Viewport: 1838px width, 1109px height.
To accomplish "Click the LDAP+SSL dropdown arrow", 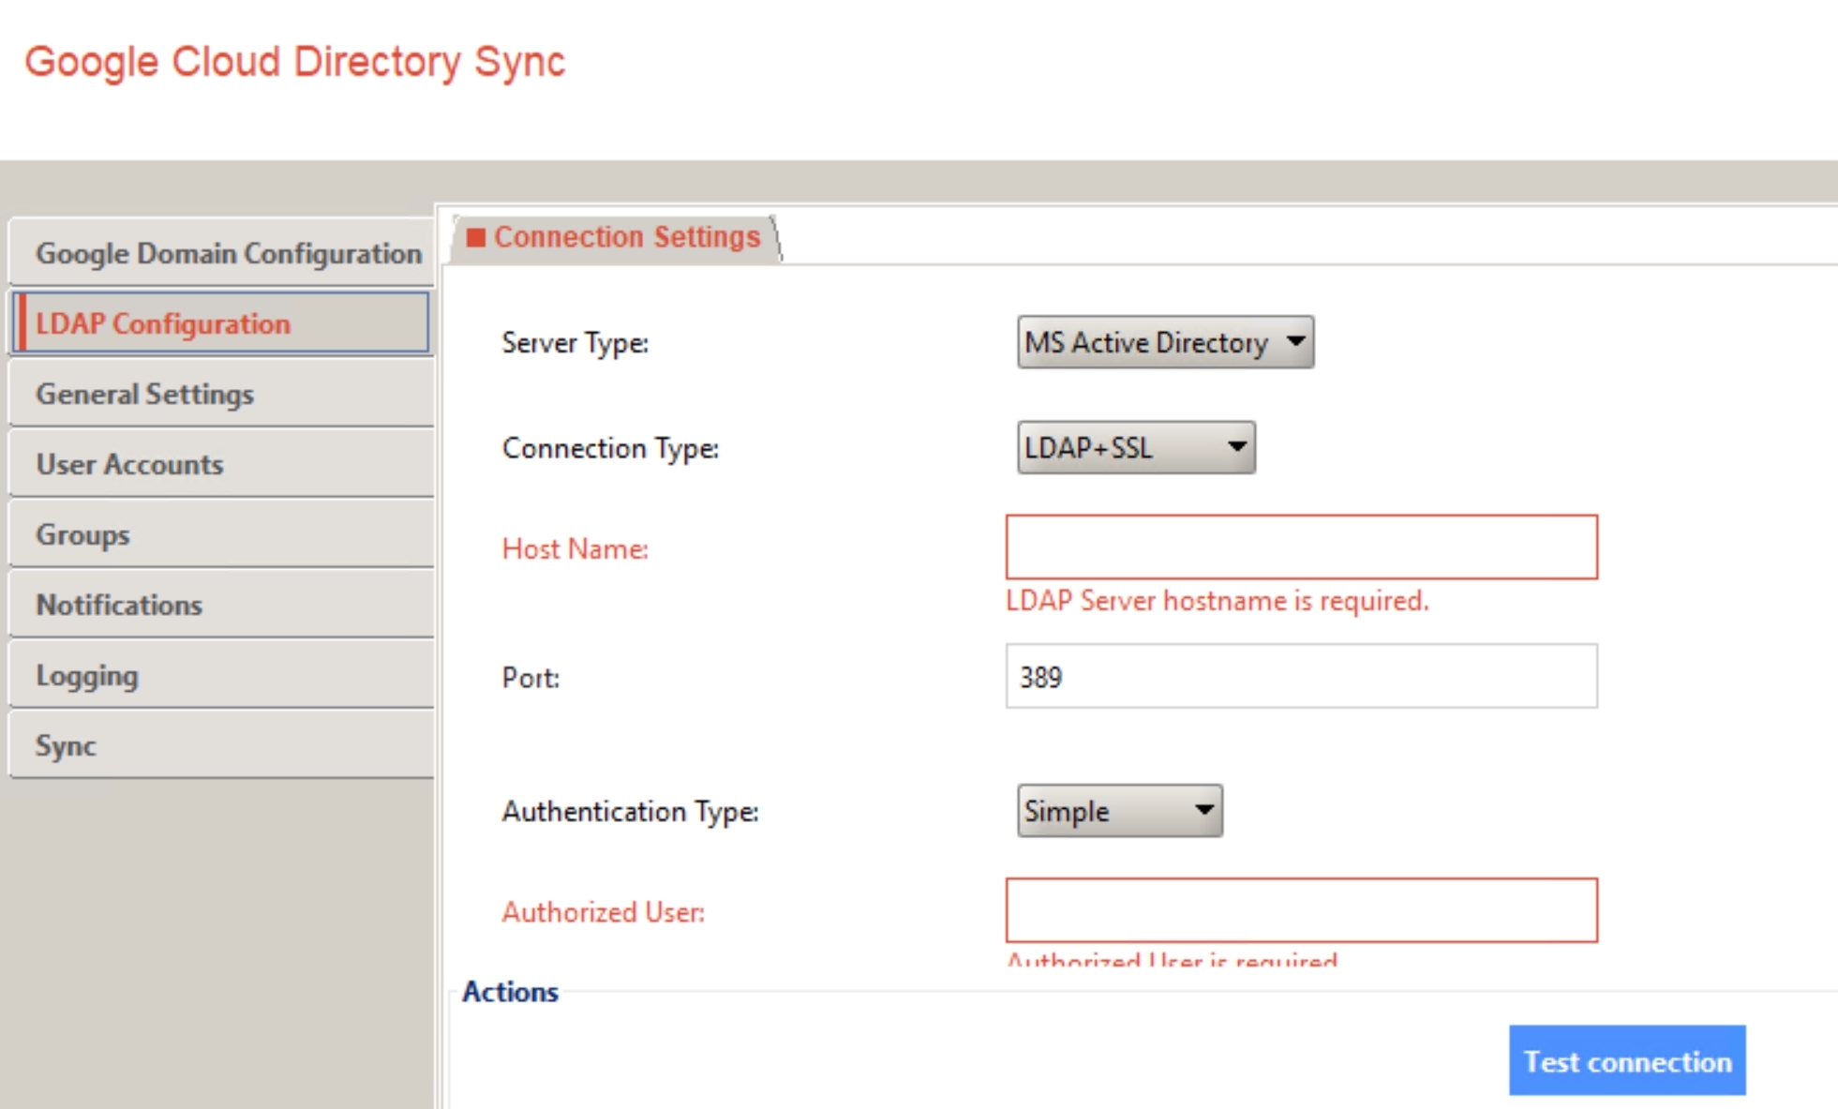I will [x=1234, y=447].
